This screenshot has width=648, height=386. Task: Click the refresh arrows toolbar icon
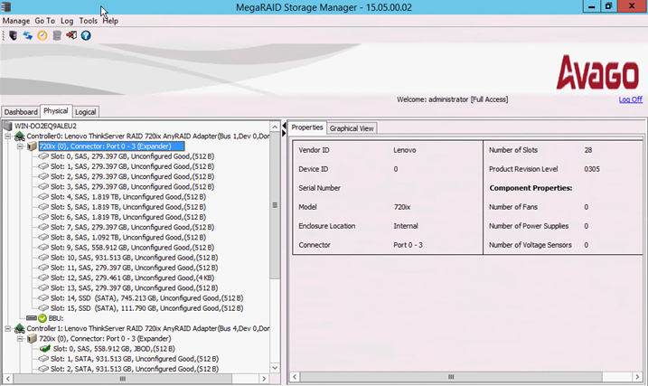pos(28,36)
